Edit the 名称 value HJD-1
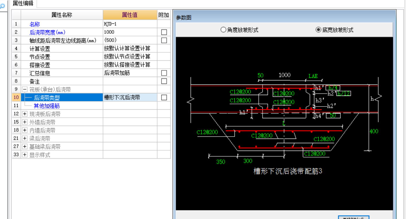The height and width of the screenshot is (219, 406). coord(130,24)
